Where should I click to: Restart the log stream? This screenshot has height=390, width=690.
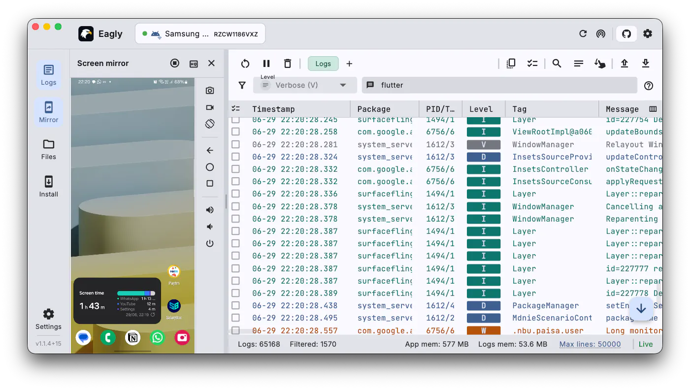[245, 64]
